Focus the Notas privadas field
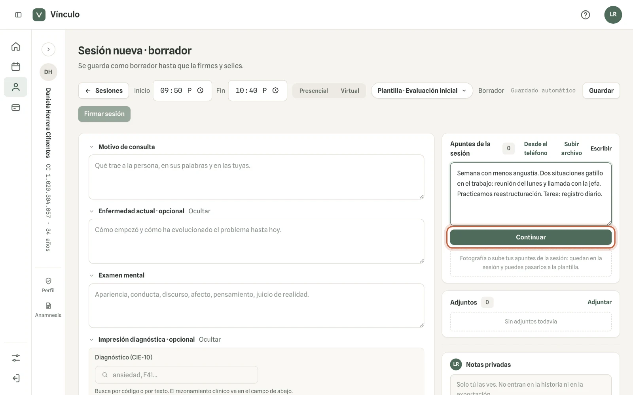Image resolution: width=633 pixels, height=395 pixels. [x=531, y=385]
